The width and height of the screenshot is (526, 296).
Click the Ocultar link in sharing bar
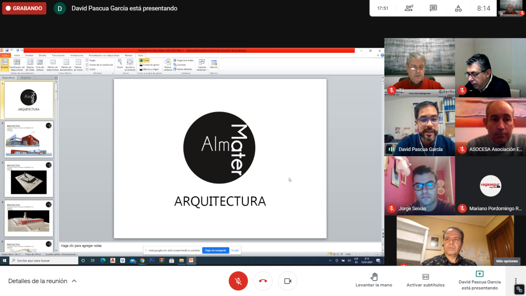235,250
